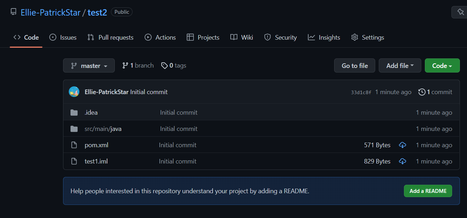Expand the master branch dropdown

pos(89,65)
